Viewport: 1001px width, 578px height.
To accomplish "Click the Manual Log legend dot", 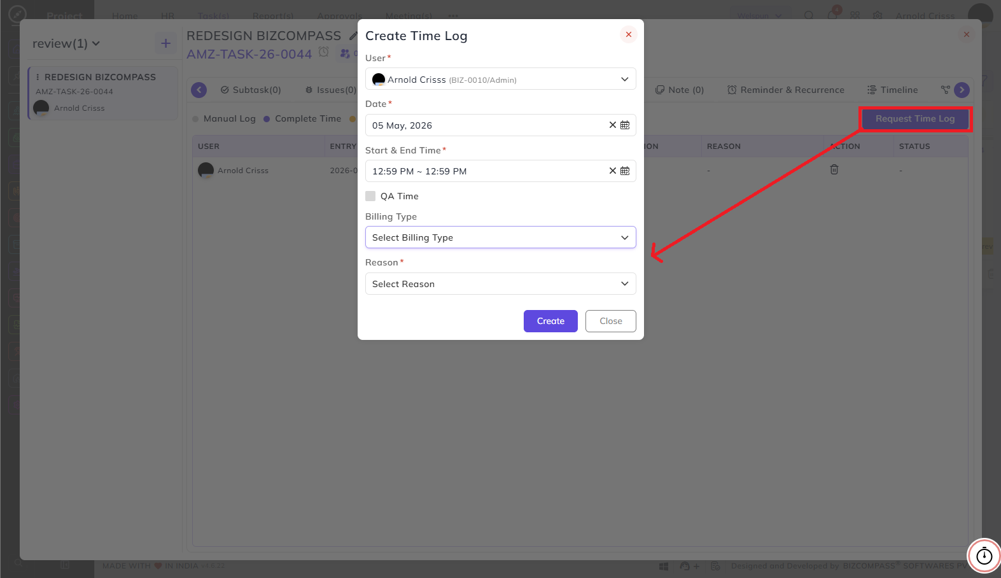I will pyautogui.click(x=196, y=119).
